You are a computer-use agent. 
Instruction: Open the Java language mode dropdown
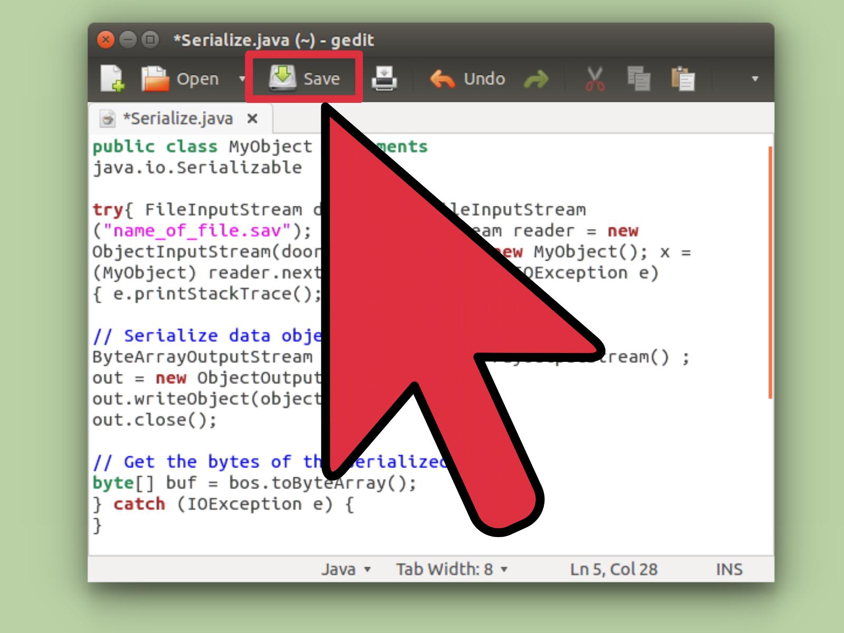coord(346,569)
